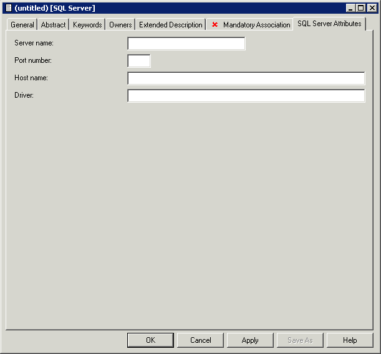The height and width of the screenshot is (354, 381).
Task: Close the dialog with the title bar X
Action: pos(372,7)
